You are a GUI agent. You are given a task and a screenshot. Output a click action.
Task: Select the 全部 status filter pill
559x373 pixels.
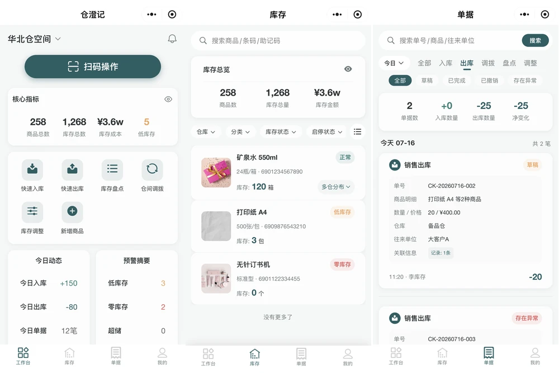tap(400, 80)
